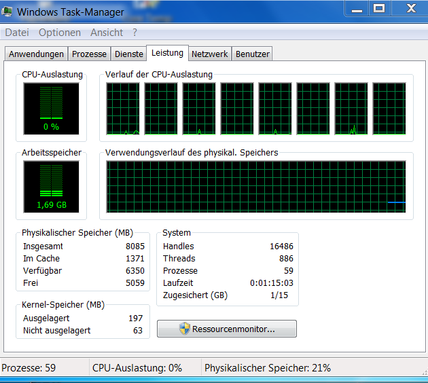Click the Verfügbar label

click(42, 270)
